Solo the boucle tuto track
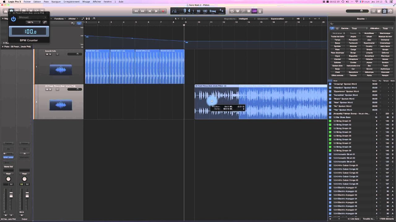 click(x=50, y=54)
